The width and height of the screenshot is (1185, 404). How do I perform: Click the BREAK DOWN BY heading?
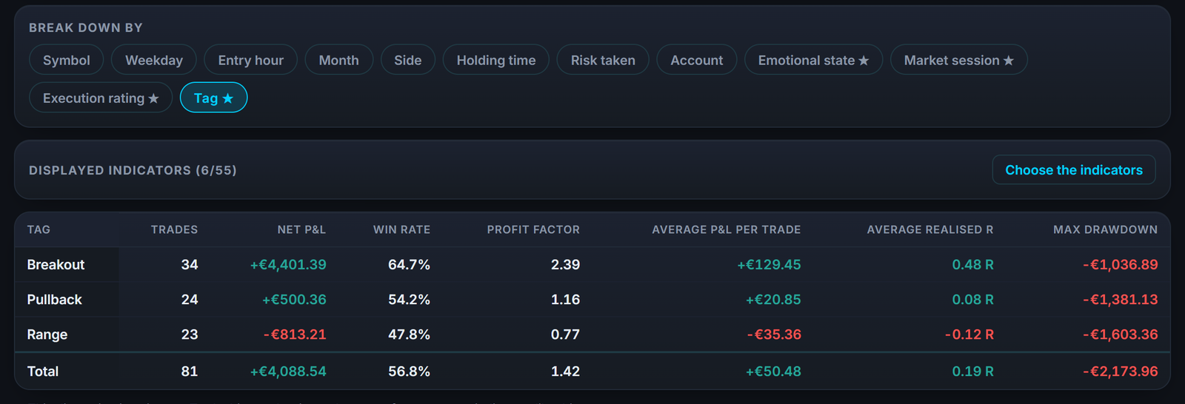pos(86,27)
